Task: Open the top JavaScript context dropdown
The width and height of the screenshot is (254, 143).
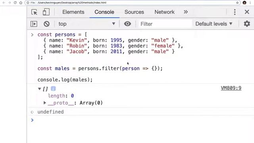Action: click(87, 24)
